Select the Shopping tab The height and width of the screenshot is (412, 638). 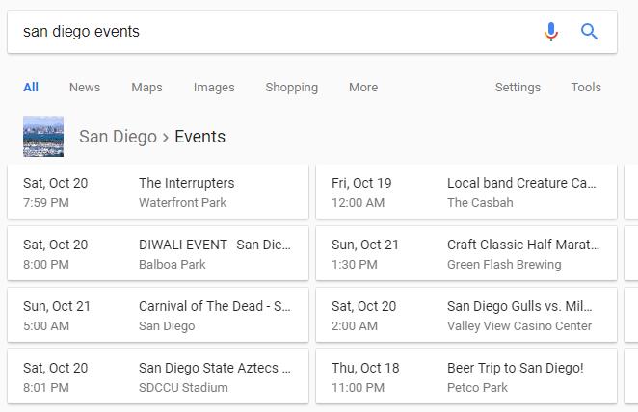(x=292, y=87)
